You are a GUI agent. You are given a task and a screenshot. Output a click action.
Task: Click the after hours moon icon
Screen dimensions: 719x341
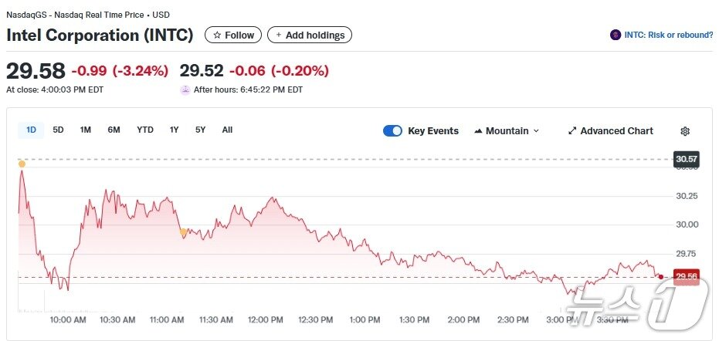pos(185,89)
